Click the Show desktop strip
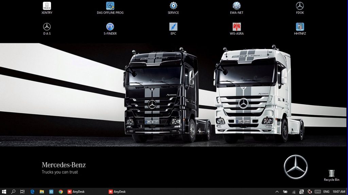Viewport: 348px width, 195px height. click(347, 192)
